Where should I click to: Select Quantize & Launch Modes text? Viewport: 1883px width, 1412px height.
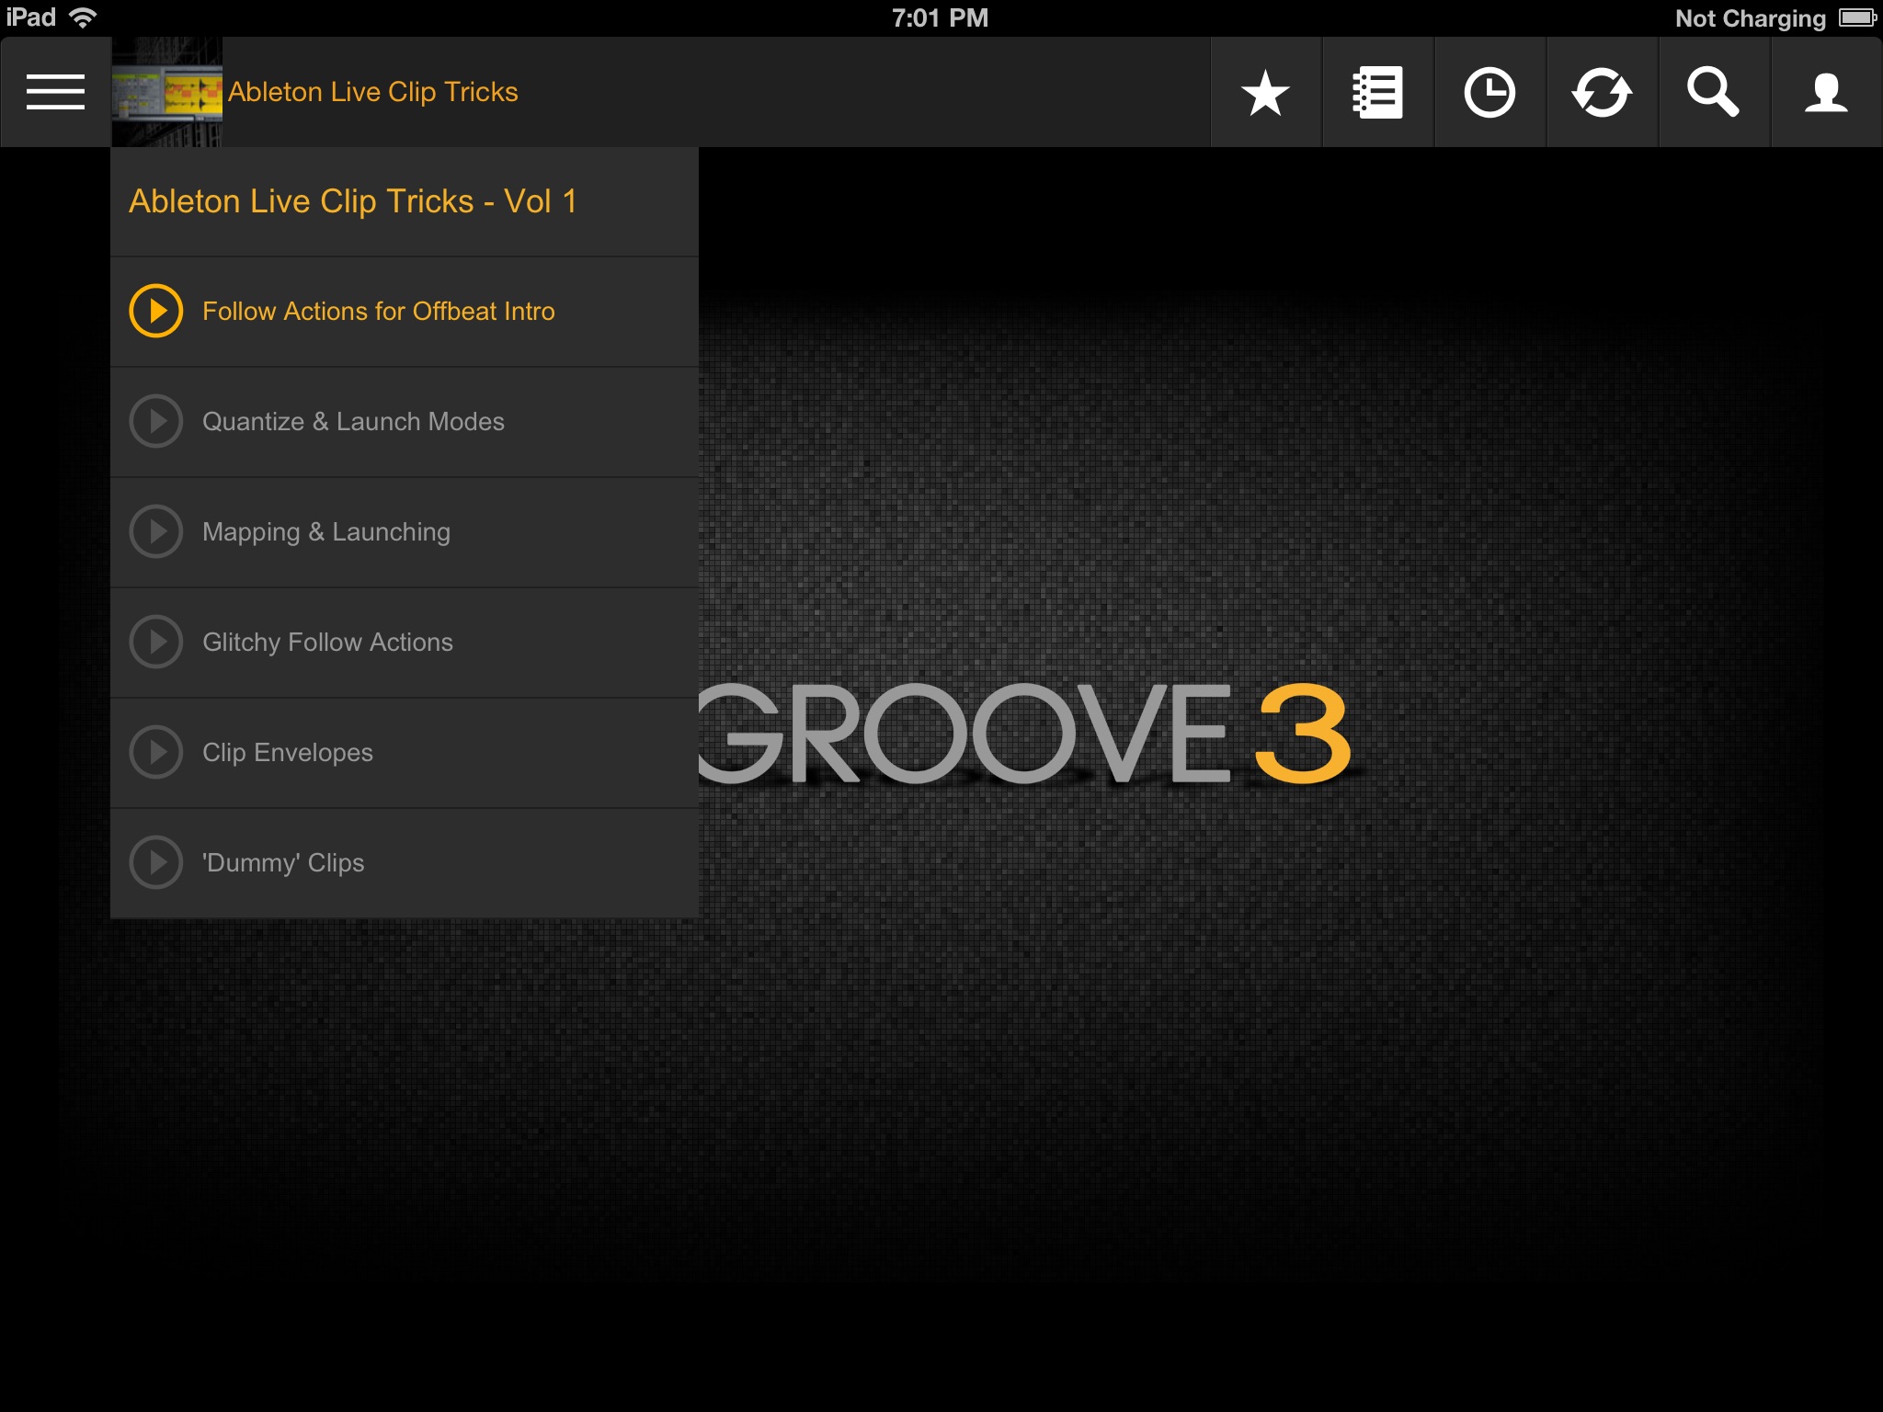point(353,422)
